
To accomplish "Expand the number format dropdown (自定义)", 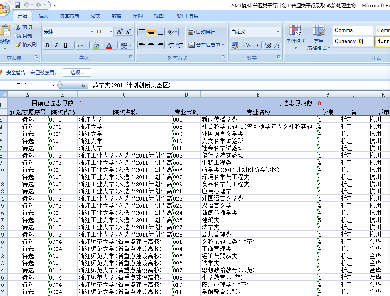I will tap(278, 32).
